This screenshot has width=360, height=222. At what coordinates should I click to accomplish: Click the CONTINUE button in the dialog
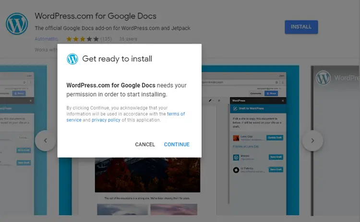click(x=177, y=144)
